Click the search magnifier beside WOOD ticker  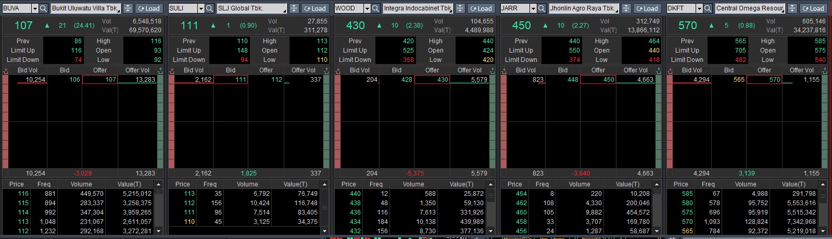coord(376,8)
